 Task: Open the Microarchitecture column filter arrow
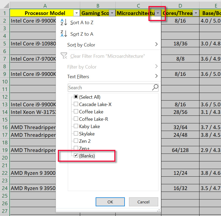158,13
